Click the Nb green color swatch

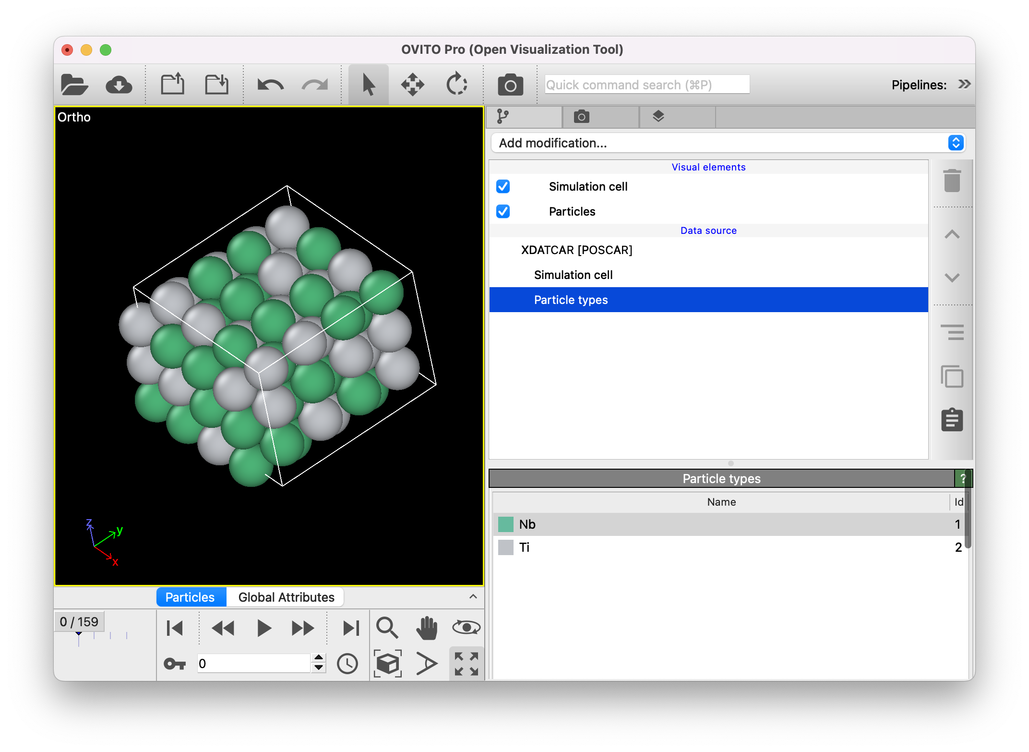tap(505, 524)
